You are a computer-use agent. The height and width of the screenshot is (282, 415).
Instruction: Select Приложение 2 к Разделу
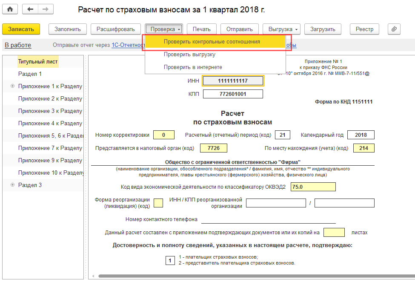click(50, 98)
